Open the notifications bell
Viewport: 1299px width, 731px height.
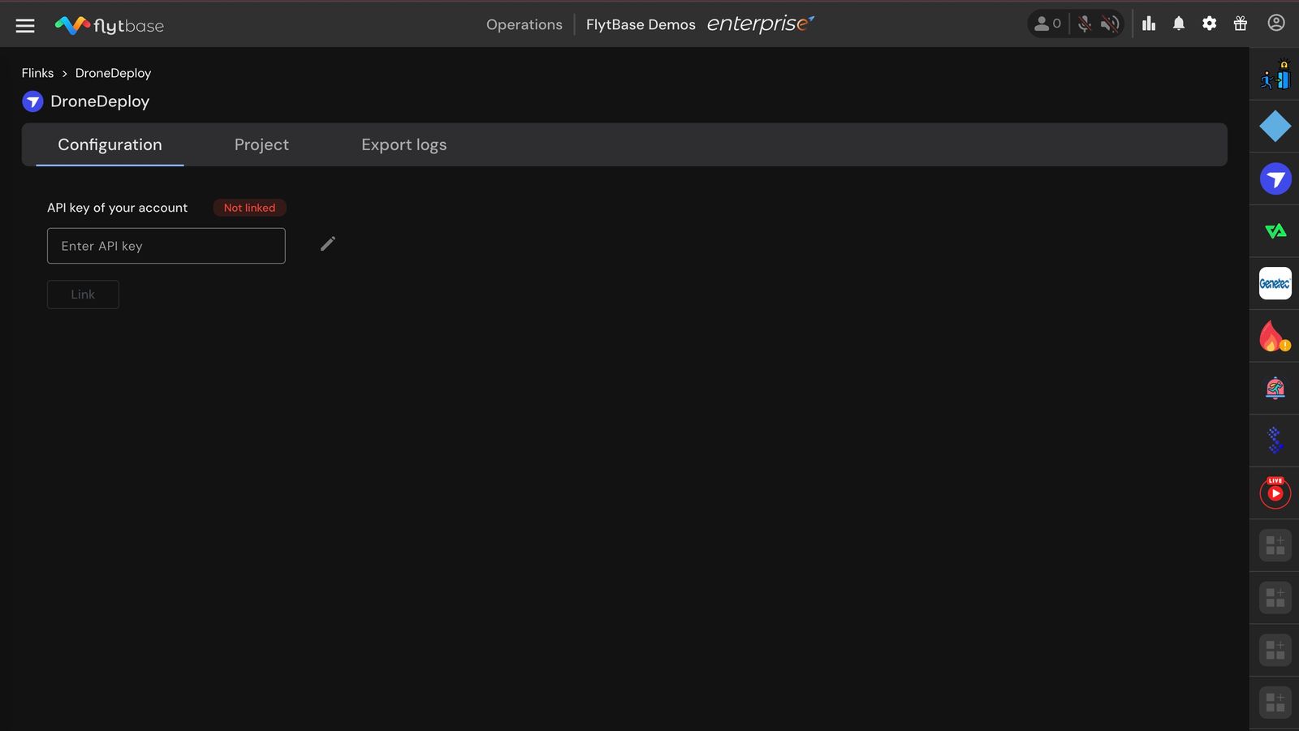click(1179, 24)
